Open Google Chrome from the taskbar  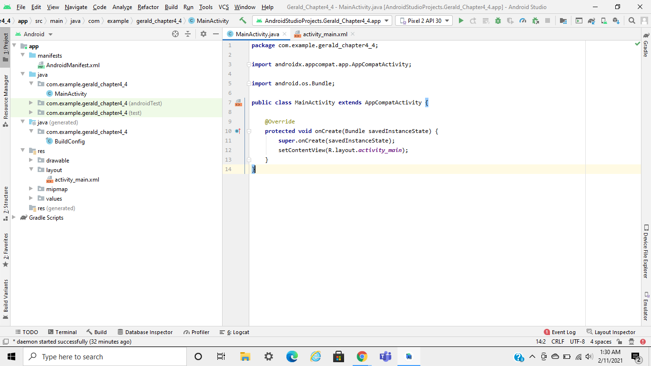[362, 356]
